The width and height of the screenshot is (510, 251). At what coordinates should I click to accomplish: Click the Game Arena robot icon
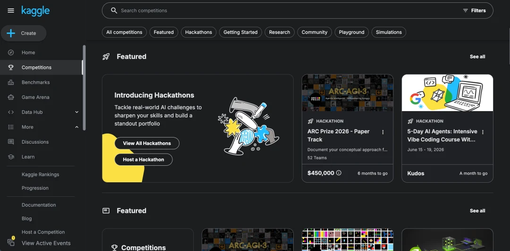point(11,97)
